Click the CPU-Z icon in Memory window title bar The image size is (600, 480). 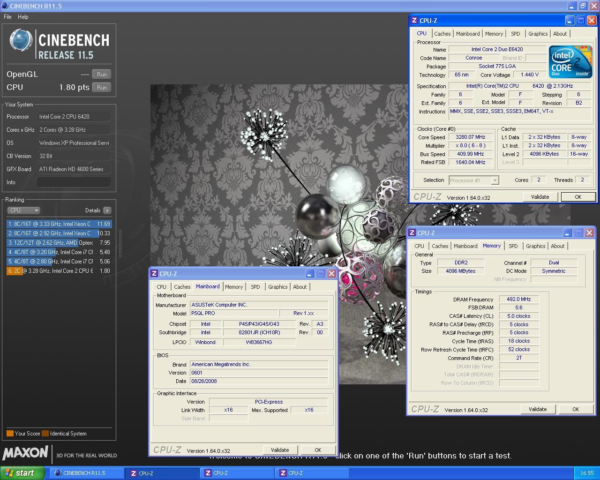coord(412,233)
